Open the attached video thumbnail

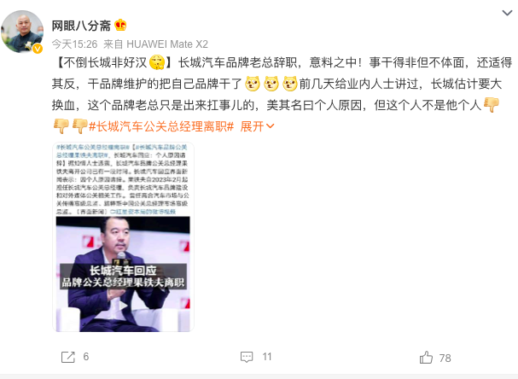pyautogui.click(x=123, y=236)
